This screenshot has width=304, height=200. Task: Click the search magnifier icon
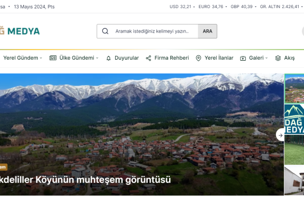(105, 31)
